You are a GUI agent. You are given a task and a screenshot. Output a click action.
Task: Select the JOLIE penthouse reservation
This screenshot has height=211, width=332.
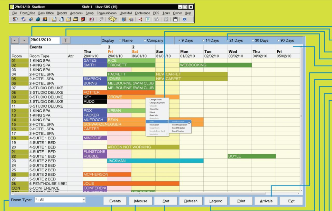(131, 183)
